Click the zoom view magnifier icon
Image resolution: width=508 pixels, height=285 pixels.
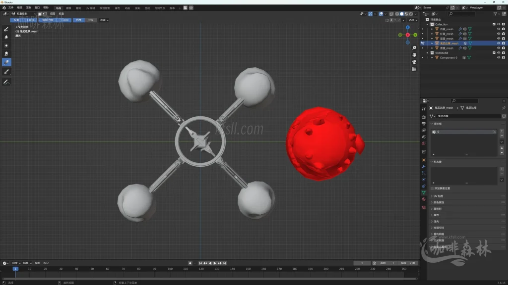[x=414, y=48]
